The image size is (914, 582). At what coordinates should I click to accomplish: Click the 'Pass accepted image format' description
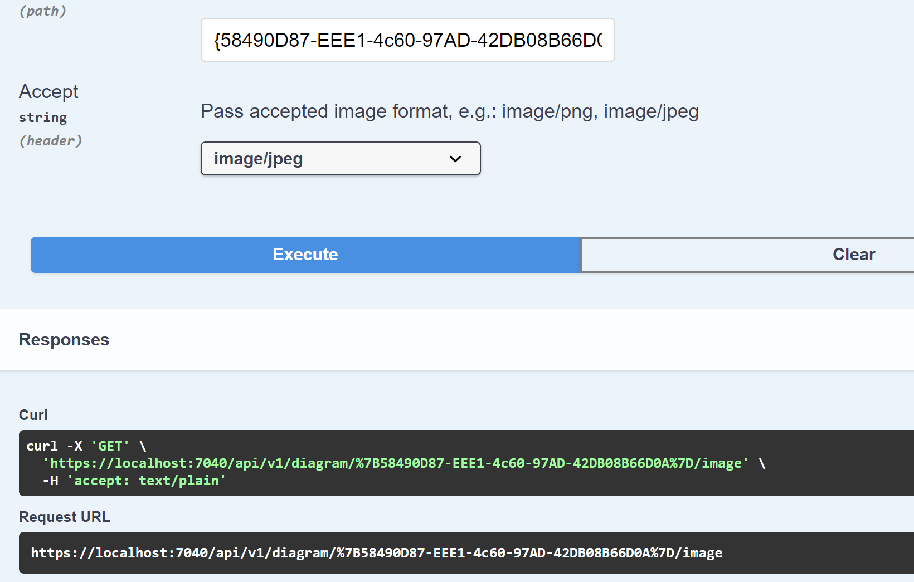(x=450, y=111)
